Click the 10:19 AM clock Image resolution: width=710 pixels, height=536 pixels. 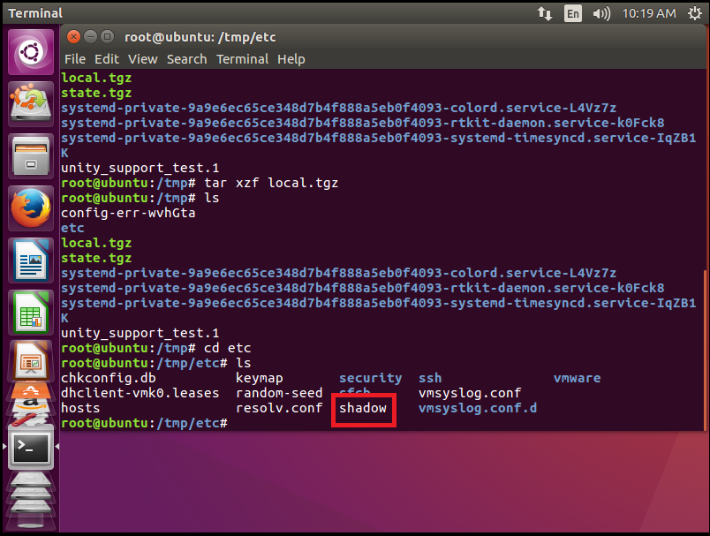tap(648, 13)
